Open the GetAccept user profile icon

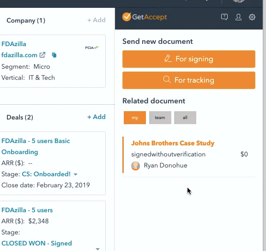238,17
